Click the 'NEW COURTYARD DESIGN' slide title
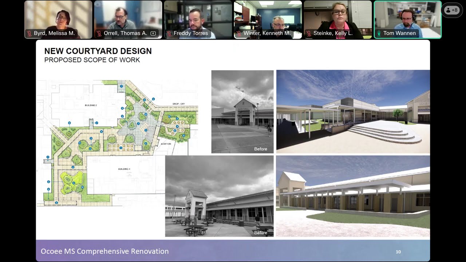Screen dimensions: 466x262 pyautogui.click(x=98, y=51)
